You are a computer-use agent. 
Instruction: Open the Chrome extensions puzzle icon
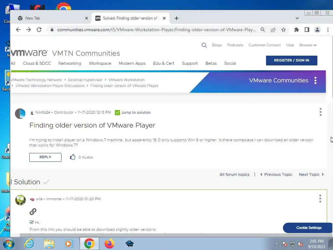(x=297, y=30)
